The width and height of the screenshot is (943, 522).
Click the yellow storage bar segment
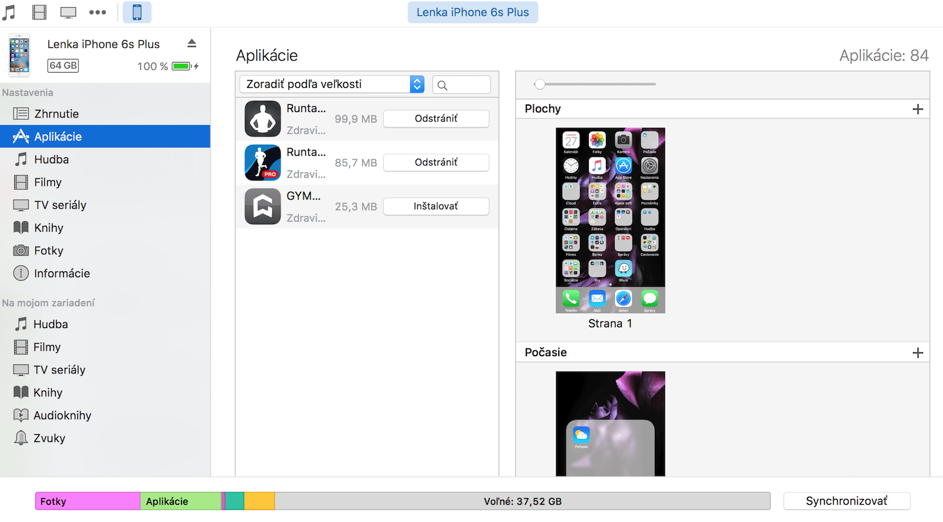(x=259, y=501)
